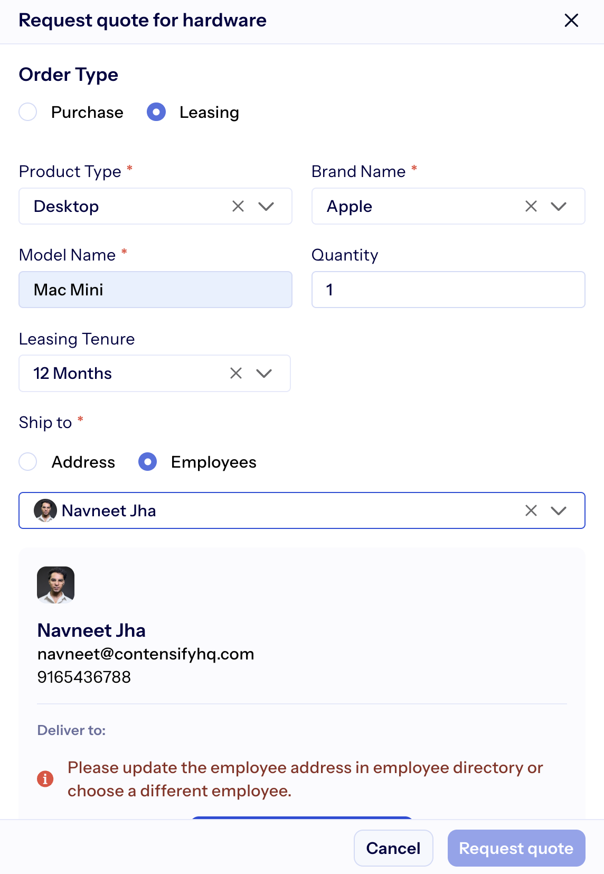This screenshot has width=604, height=874.
Task: Click small avatar in employee selector
Action: pos(45,510)
